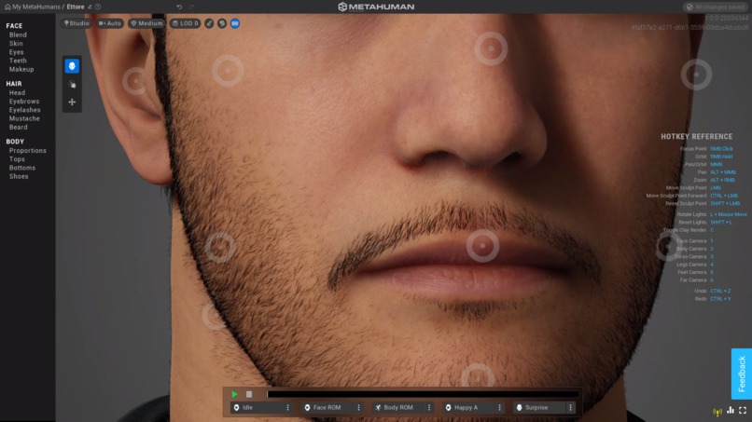Toggle the hair-cards icon after LOD 0
This screenshot has height=422, width=752.
(209, 23)
